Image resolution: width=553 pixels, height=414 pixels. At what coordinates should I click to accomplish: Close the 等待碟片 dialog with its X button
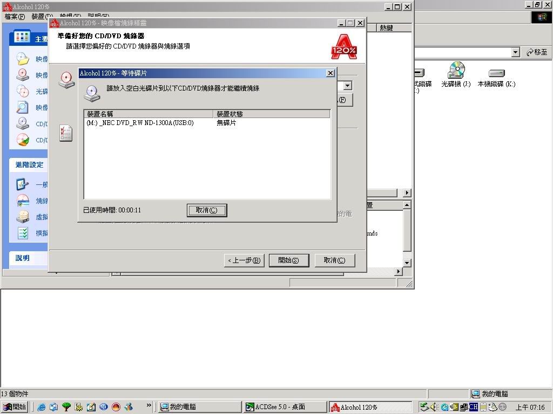(x=330, y=73)
